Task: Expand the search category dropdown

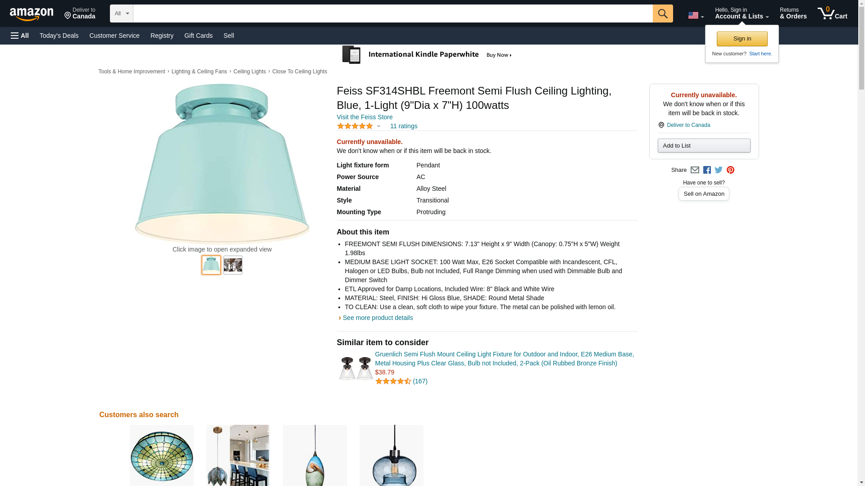Action: (x=121, y=13)
